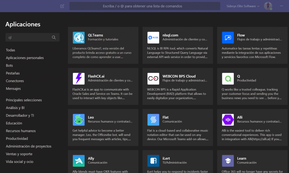Open the Ally app icon
Viewport: 289px width, 173px height.
(x=79, y=161)
